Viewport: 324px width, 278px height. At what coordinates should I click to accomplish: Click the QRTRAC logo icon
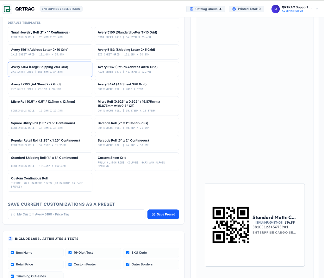click(7, 9)
